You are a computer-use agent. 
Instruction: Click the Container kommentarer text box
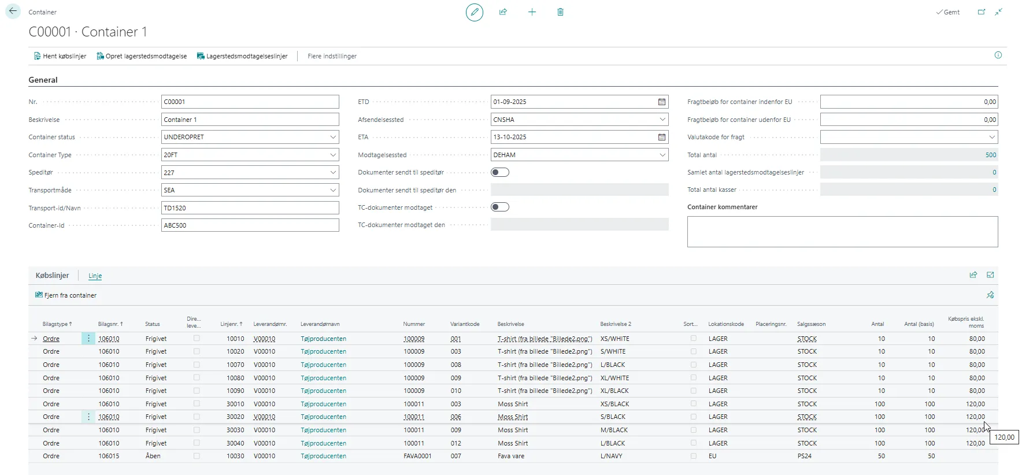[x=842, y=232]
